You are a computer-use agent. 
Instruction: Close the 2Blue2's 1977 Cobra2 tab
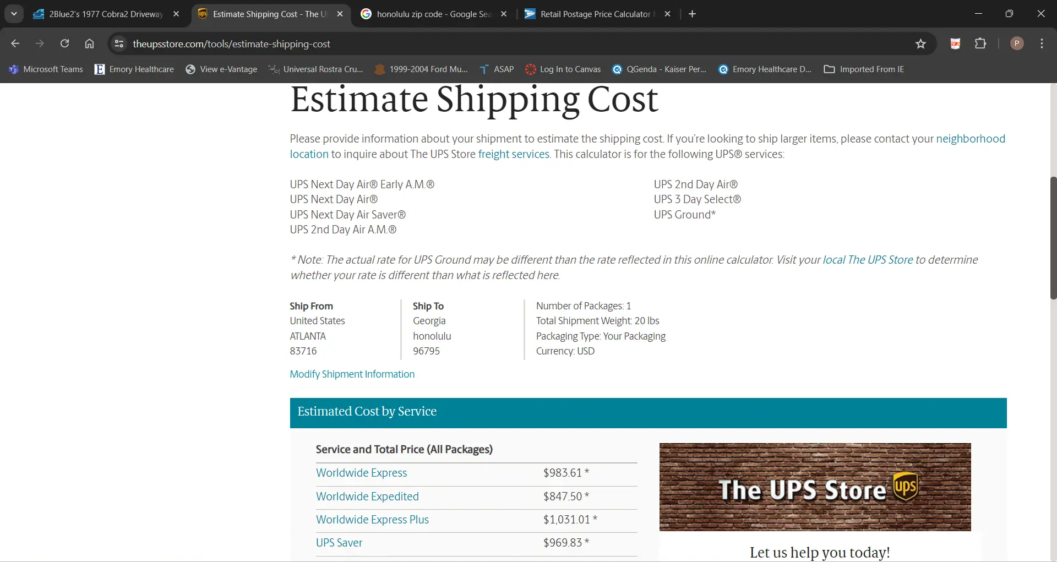176,14
